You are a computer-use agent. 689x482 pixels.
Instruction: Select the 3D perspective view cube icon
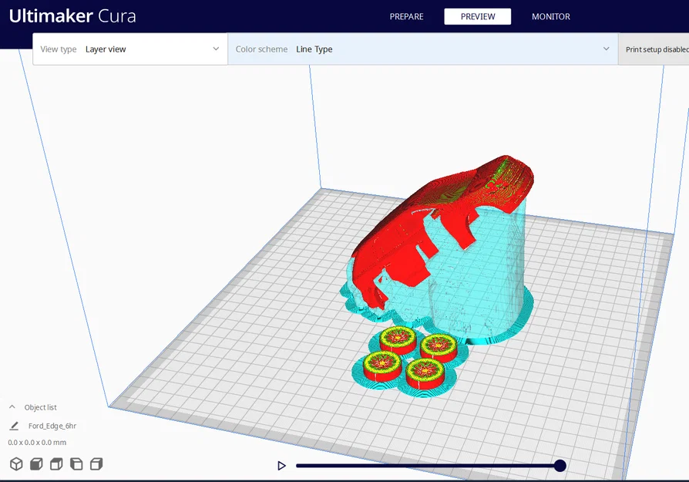[x=16, y=464]
